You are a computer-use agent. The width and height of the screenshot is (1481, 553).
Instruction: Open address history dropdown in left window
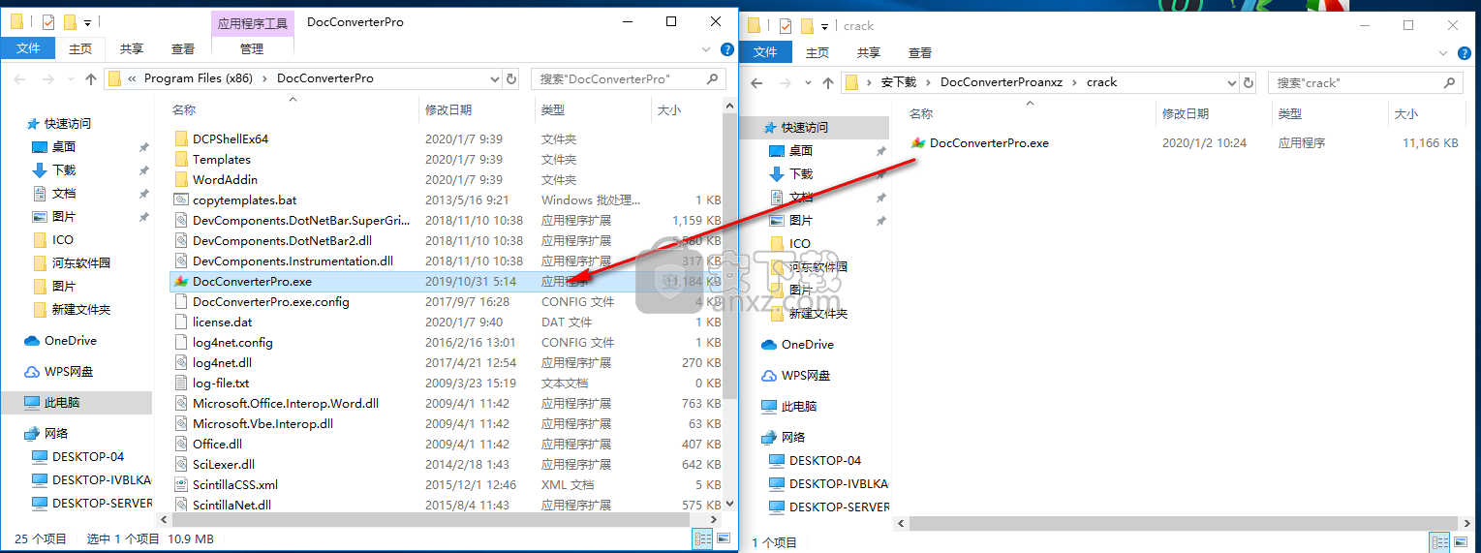[496, 78]
